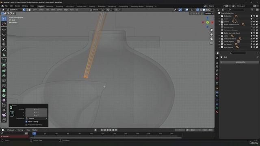Open the Keying dropdown in timeline
Image resolution: width=260 pixels, height=146 pixels.
pyautogui.click(x=21, y=130)
